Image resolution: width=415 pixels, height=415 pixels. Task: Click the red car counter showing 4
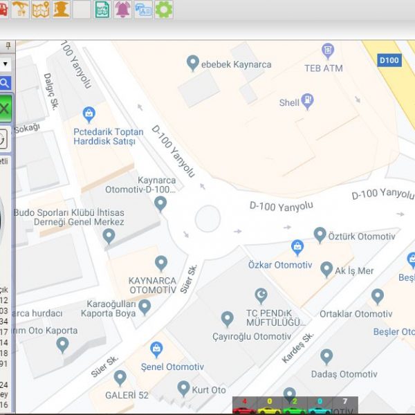pos(245,405)
